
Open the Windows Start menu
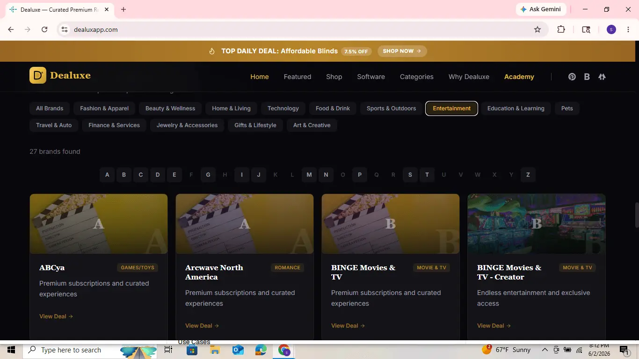coord(11,350)
